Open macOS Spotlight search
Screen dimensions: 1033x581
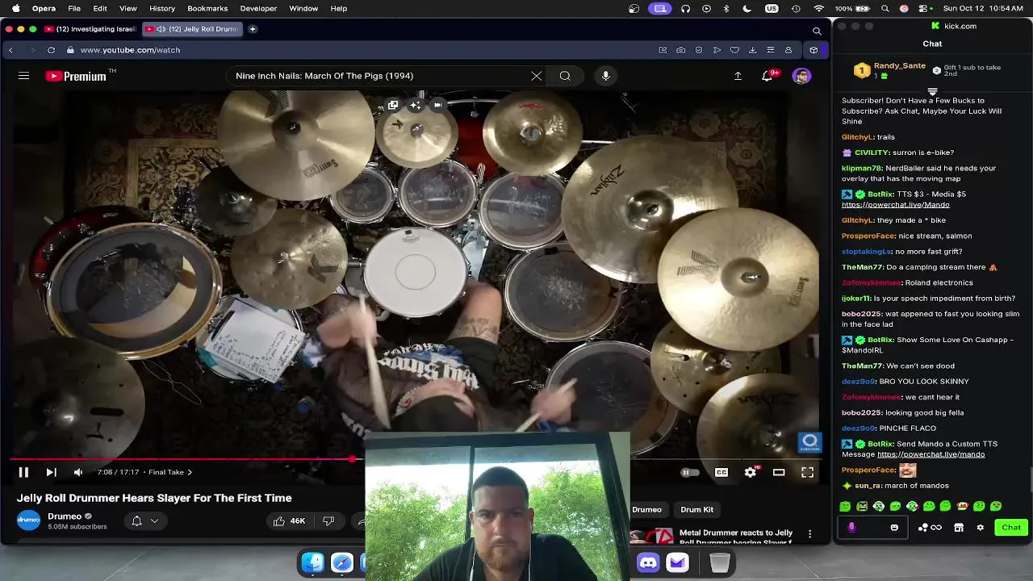(885, 8)
